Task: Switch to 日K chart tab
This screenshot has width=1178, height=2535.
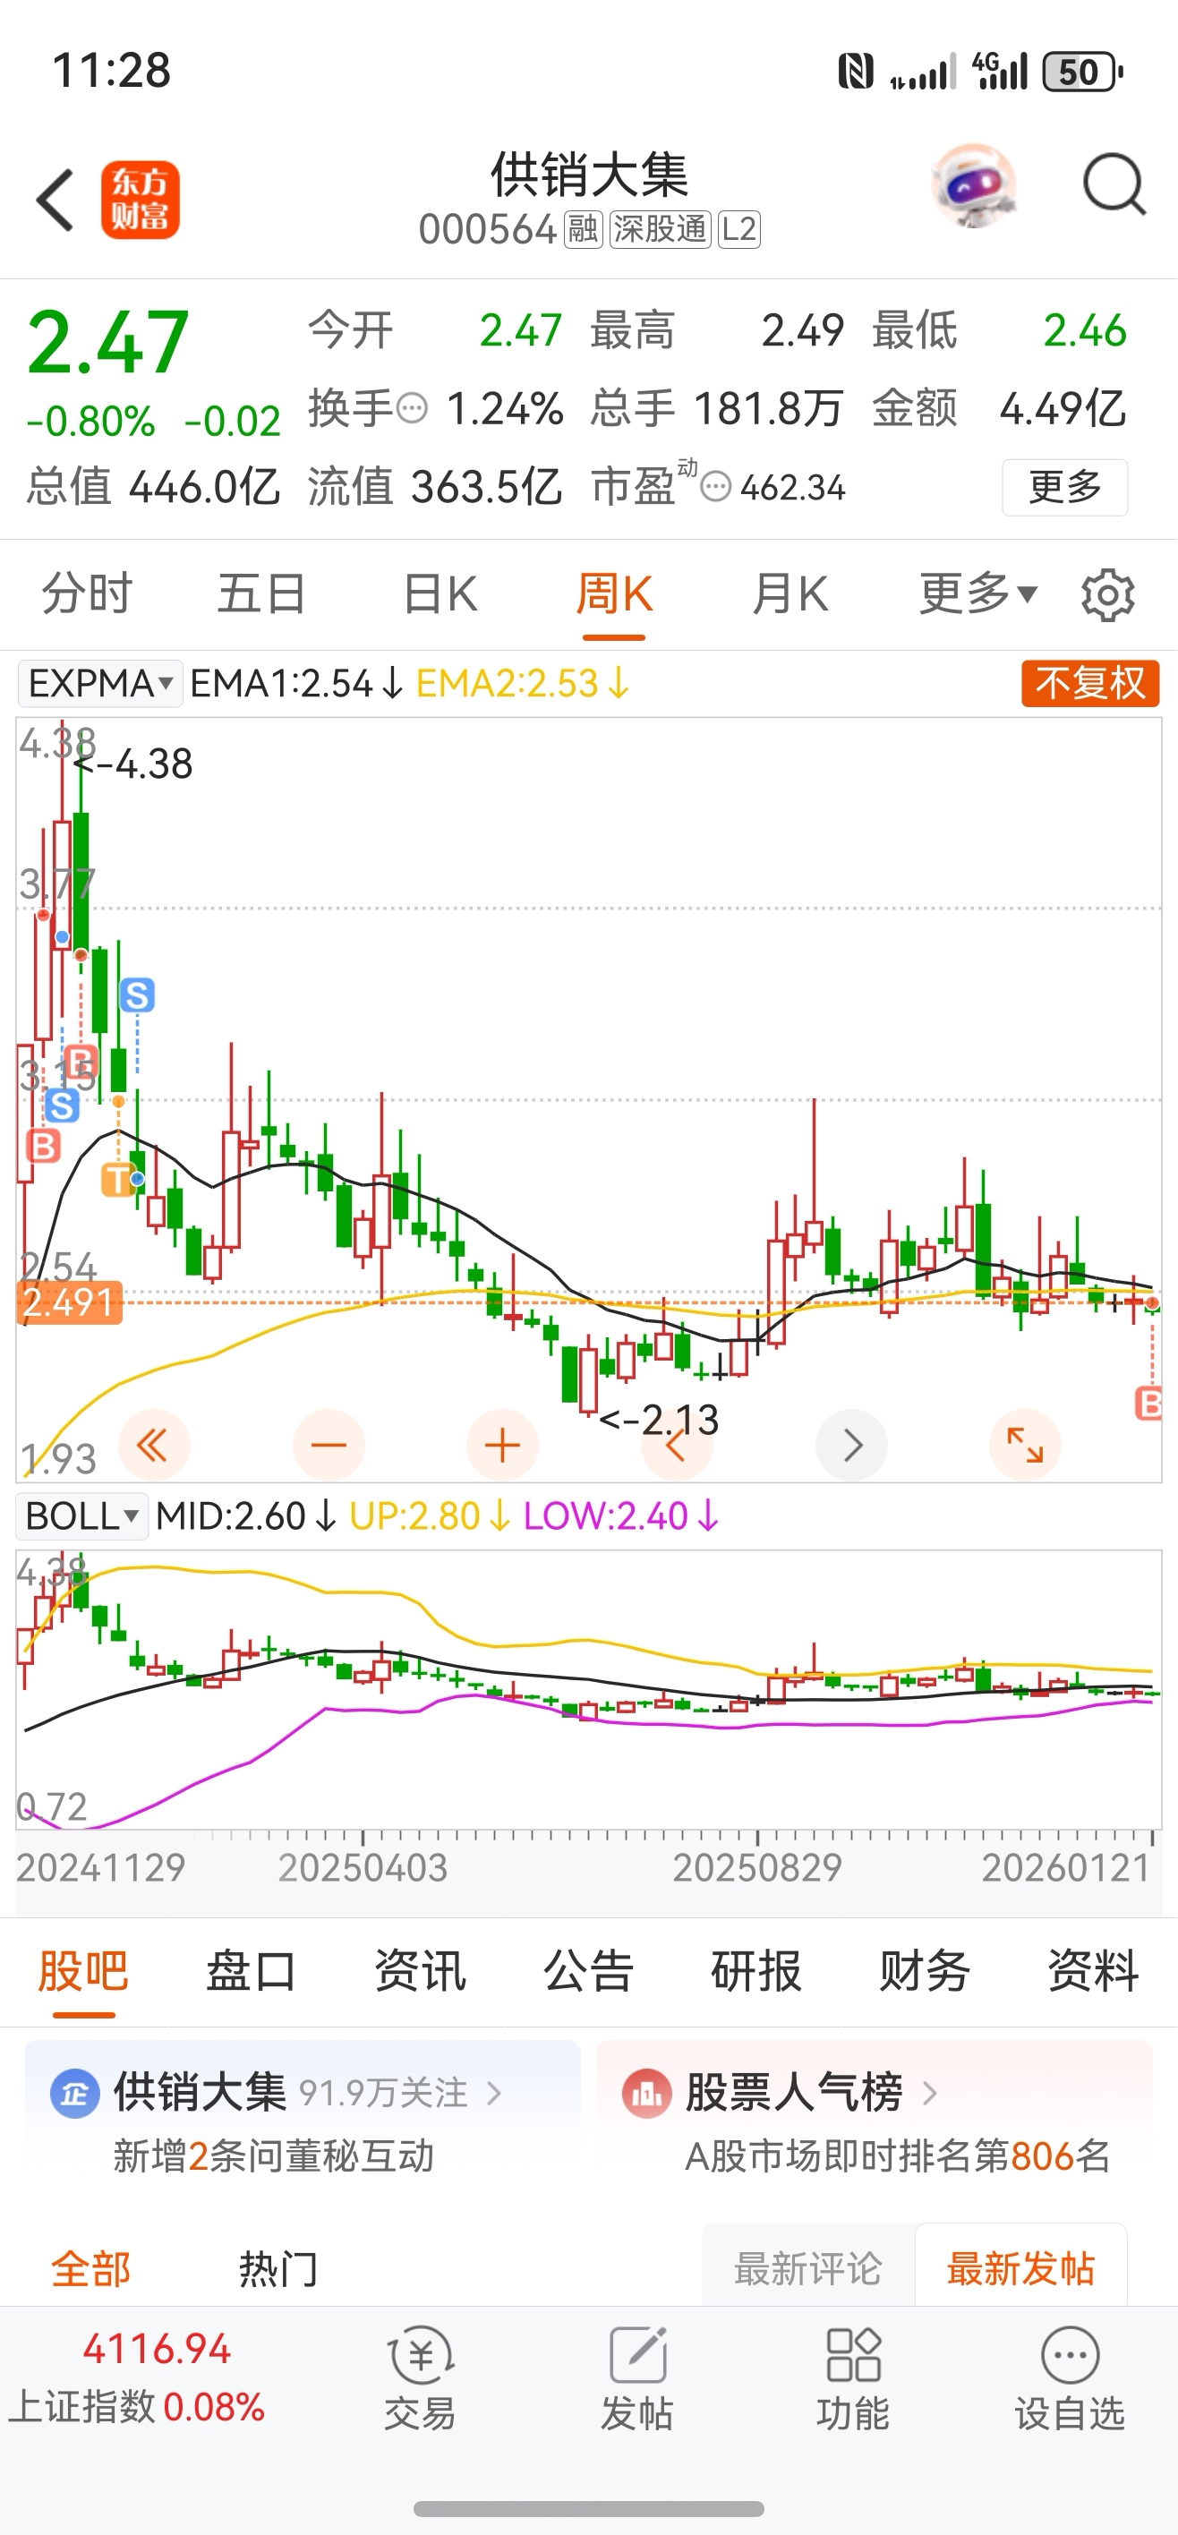Action: pos(440,594)
